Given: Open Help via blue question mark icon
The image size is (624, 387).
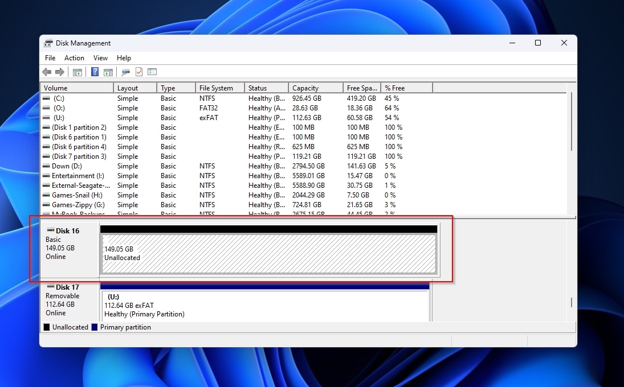Looking at the screenshot, I should click(95, 72).
